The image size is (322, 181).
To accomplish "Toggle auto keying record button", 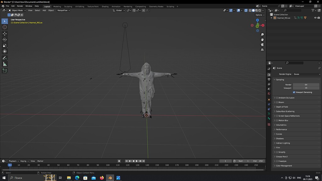I will tap(119, 161).
